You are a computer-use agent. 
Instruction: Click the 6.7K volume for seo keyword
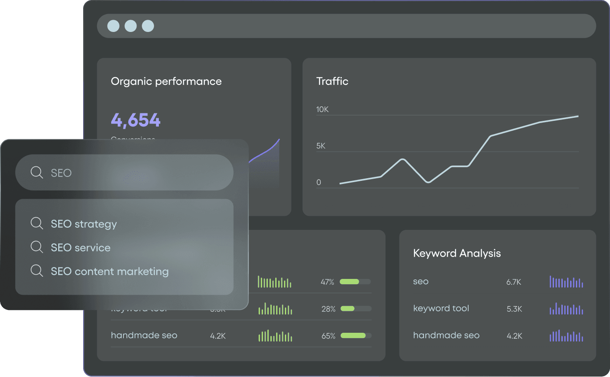[x=515, y=282]
